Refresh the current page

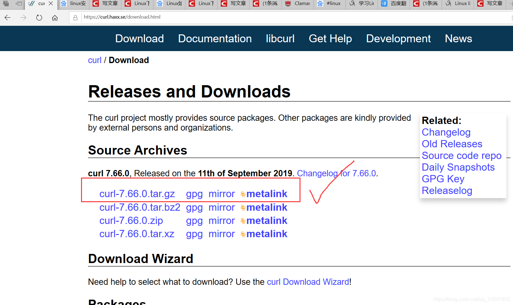coord(39,17)
